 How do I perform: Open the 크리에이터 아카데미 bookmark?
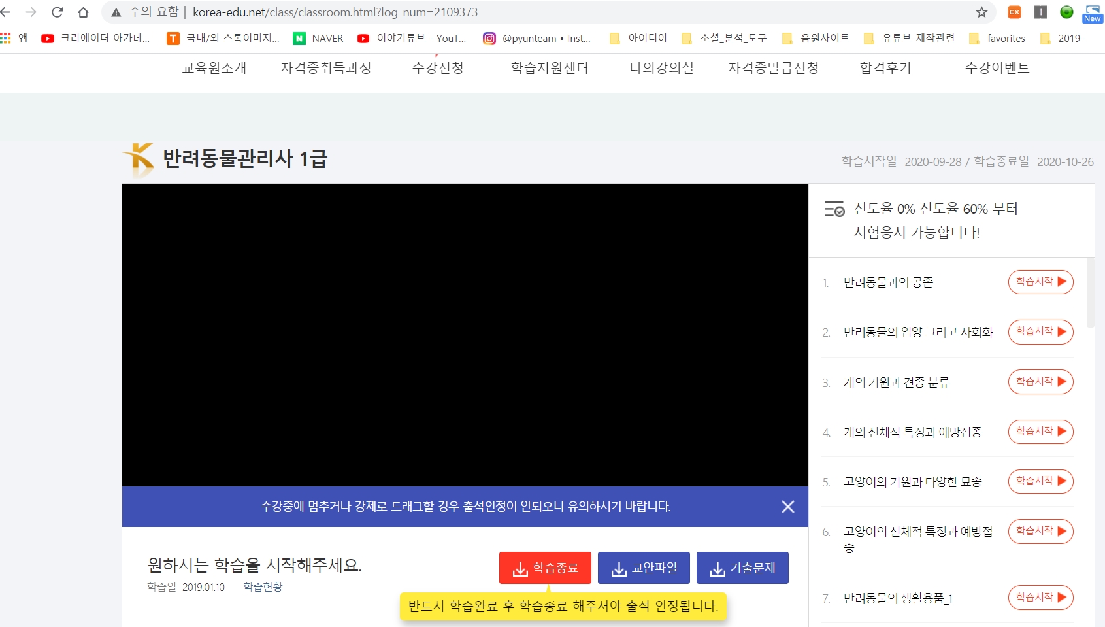coord(95,38)
